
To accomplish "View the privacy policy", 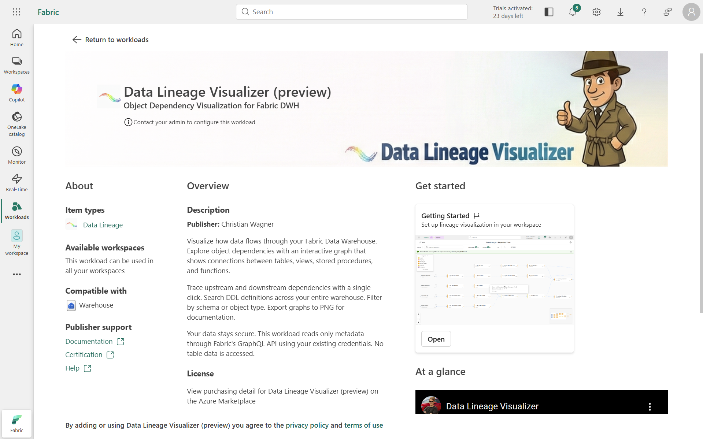I will pyautogui.click(x=307, y=425).
